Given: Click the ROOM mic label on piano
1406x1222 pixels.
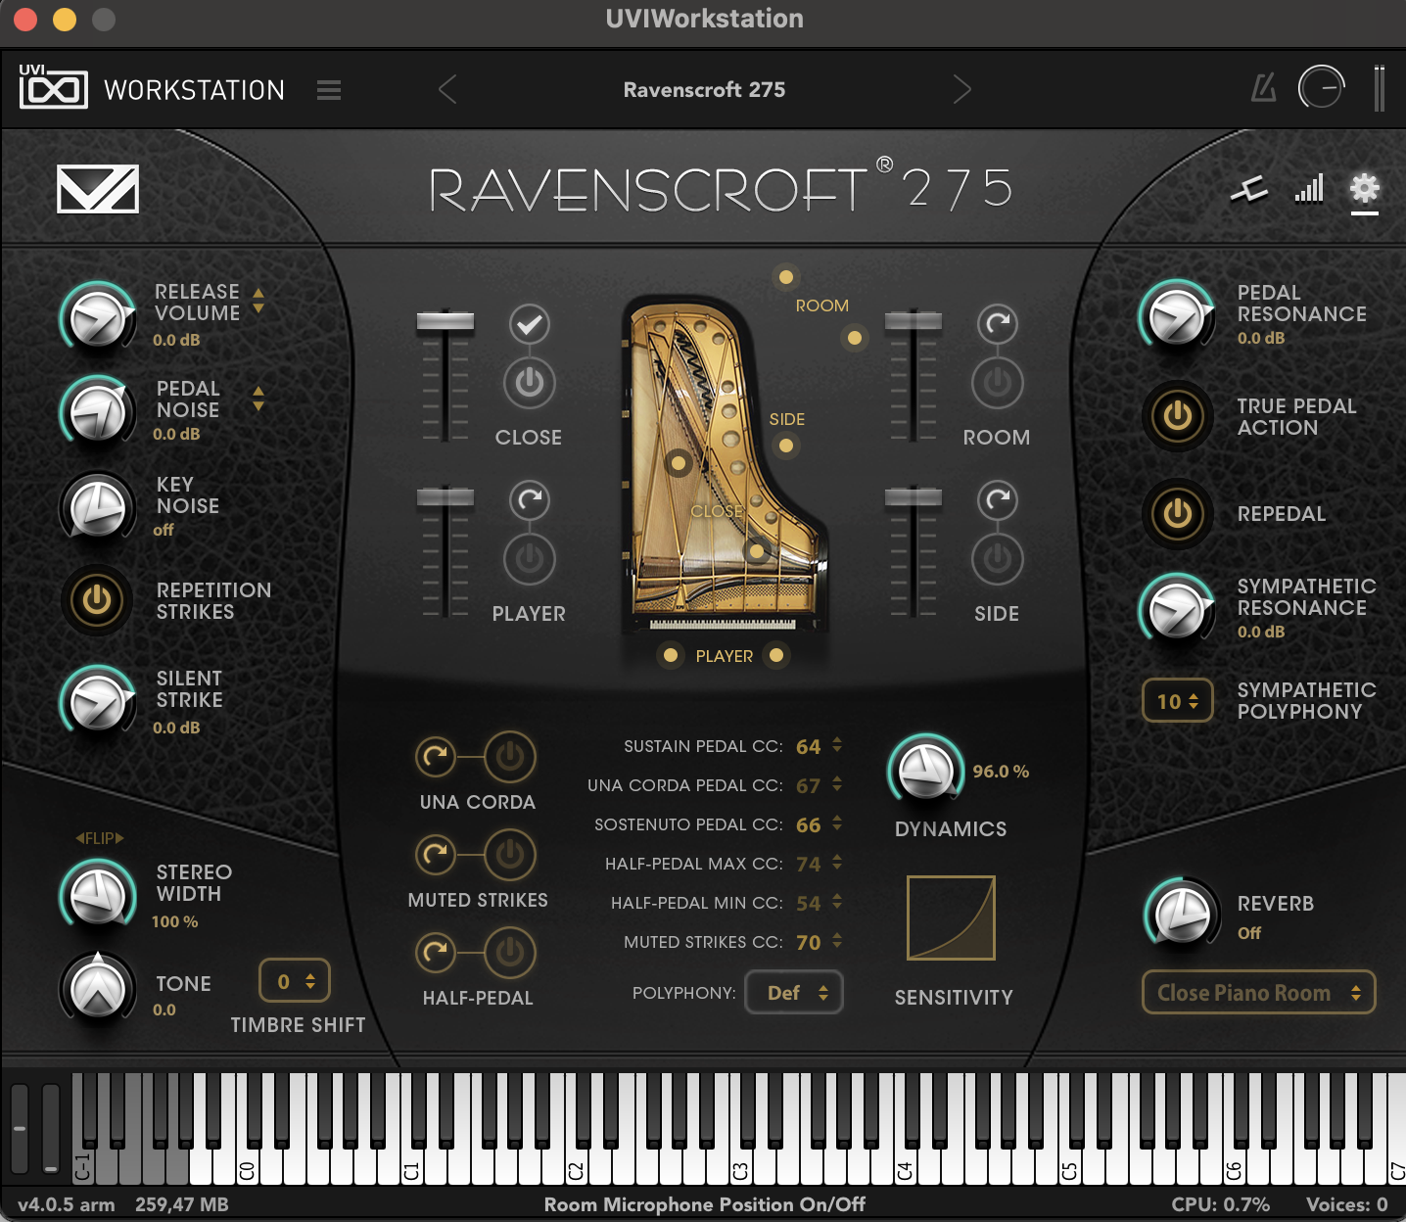Looking at the screenshot, I should point(821,305).
